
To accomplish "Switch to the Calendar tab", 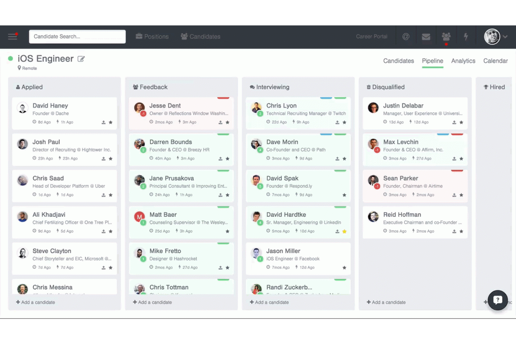I will tap(495, 61).
